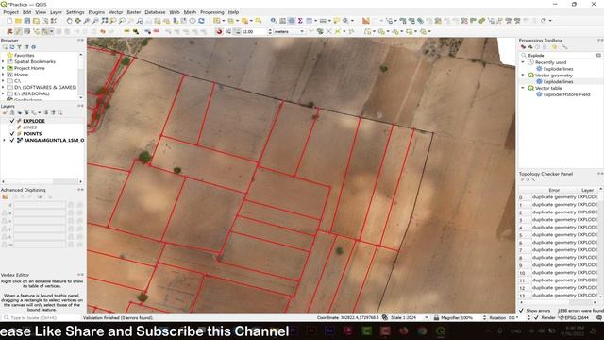Refresh the map canvas
This screenshot has height=340, width=604.
pyautogui.click(x=201, y=21)
